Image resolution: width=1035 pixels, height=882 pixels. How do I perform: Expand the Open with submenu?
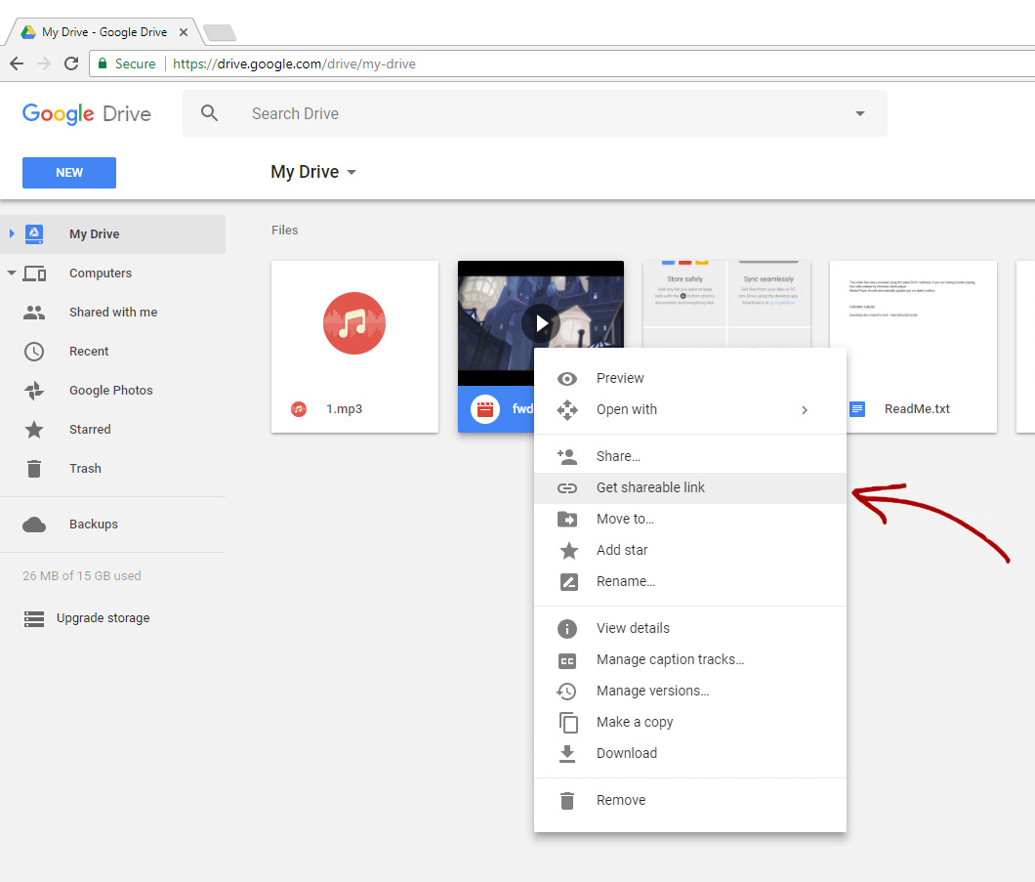pos(805,410)
